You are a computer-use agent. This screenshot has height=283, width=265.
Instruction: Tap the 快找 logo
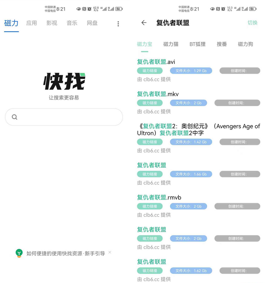64,81
